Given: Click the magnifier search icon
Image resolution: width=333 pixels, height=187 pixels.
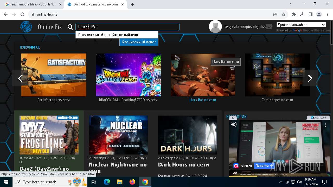Looking at the screenshot, I should (70, 27).
